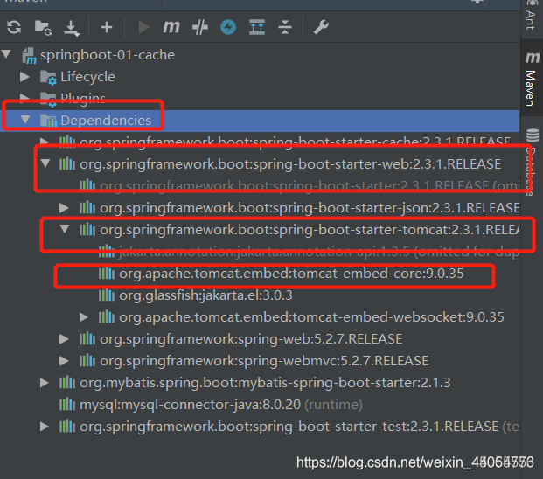543x479 pixels.
Task: Collapse spring-boot-starter-tomcat dependency
Action: point(65,229)
